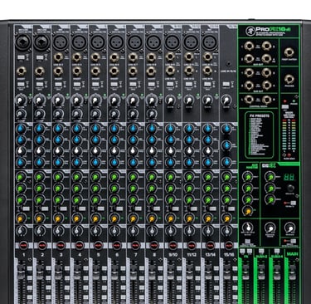Screen dimensions: 311x304
Task: Click the channel 1 insert jack
Action: tap(22, 71)
